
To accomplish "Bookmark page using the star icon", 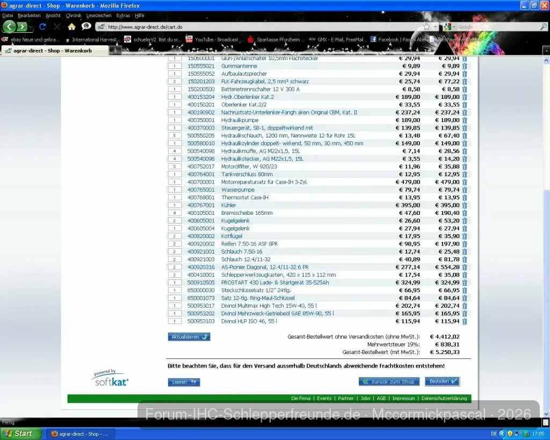I will [x=426, y=27].
